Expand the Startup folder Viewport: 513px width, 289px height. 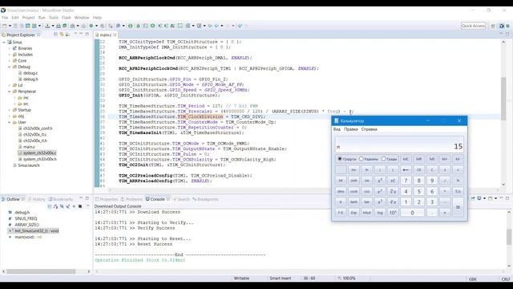pyautogui.click(x=10, y=110)
